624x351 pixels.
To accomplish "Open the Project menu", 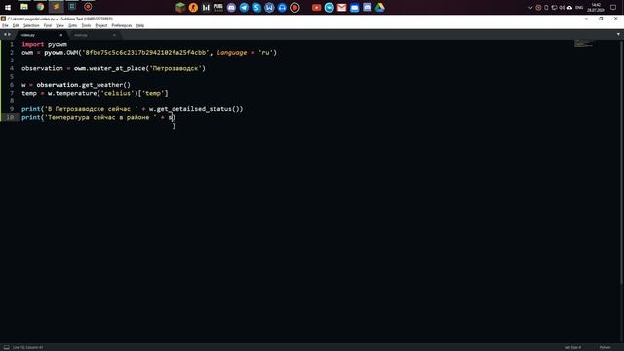I will [101, 25].
